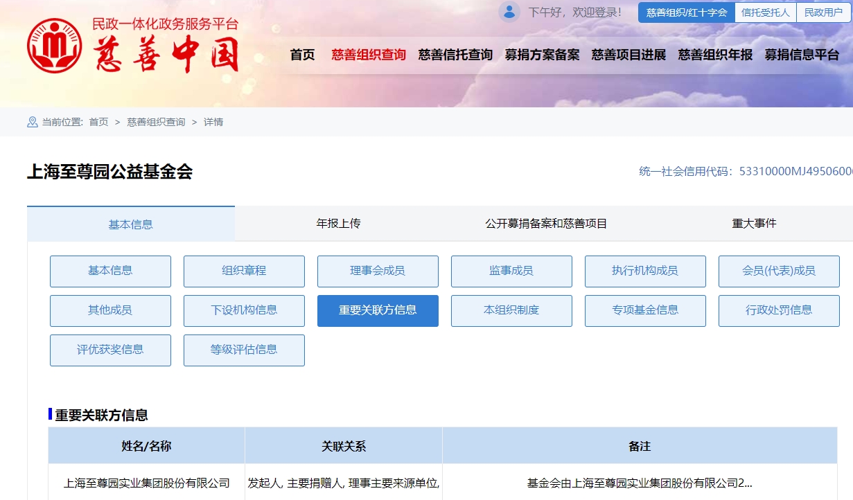This screenshot has width=853, height=500.
Task: Click the 基本信息 sub-section button
Action: (x=110, y=271)
